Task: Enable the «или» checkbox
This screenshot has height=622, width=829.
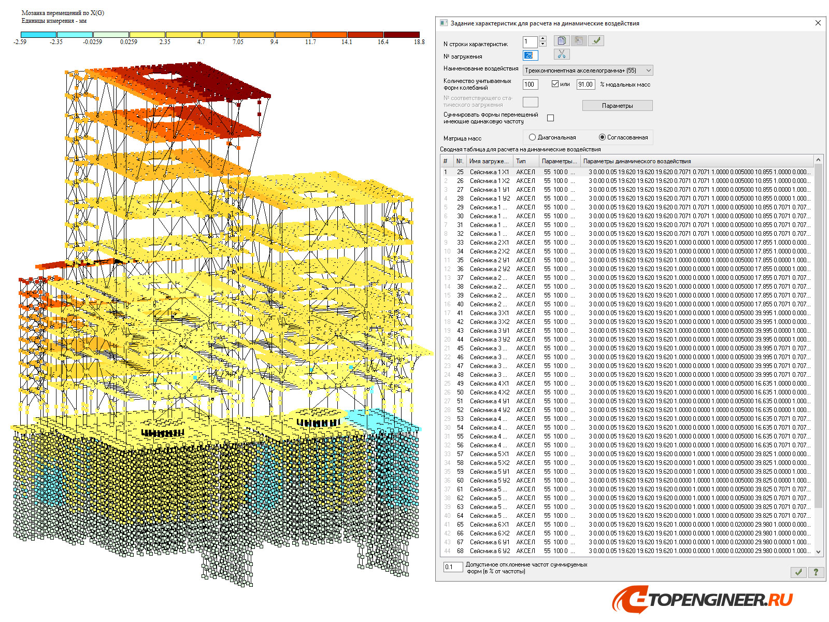Action: tap(555, 83)
